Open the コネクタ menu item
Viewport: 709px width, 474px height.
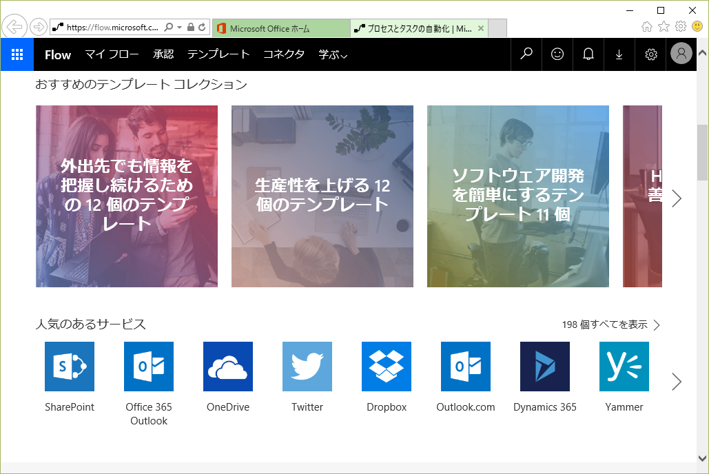284,54
